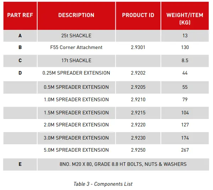Click product ID 2.9205
This screenshot has width=213, height=190.
[138, 87]
